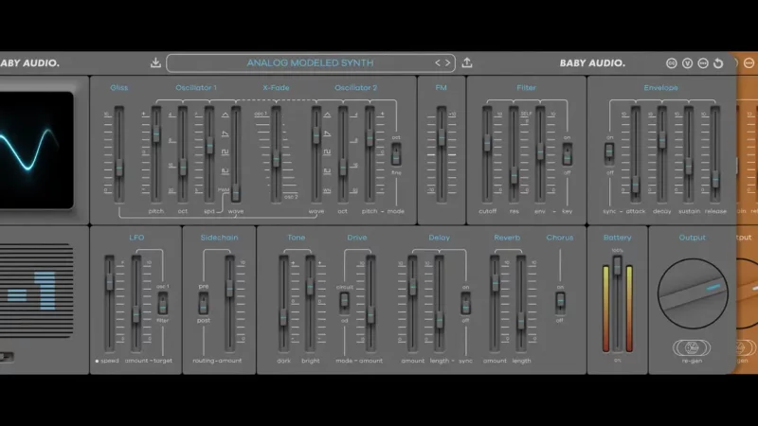Click the first round icon after Baby Audio logo
Image resolution: width=758 pixels, height=426 pixels.
pyautogui.click(x=671, y=63)
